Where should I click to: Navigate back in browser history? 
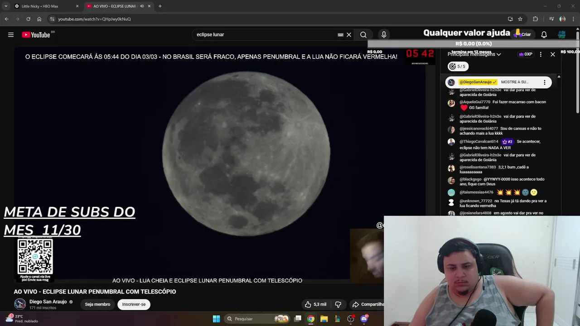(x=6, y=19)
